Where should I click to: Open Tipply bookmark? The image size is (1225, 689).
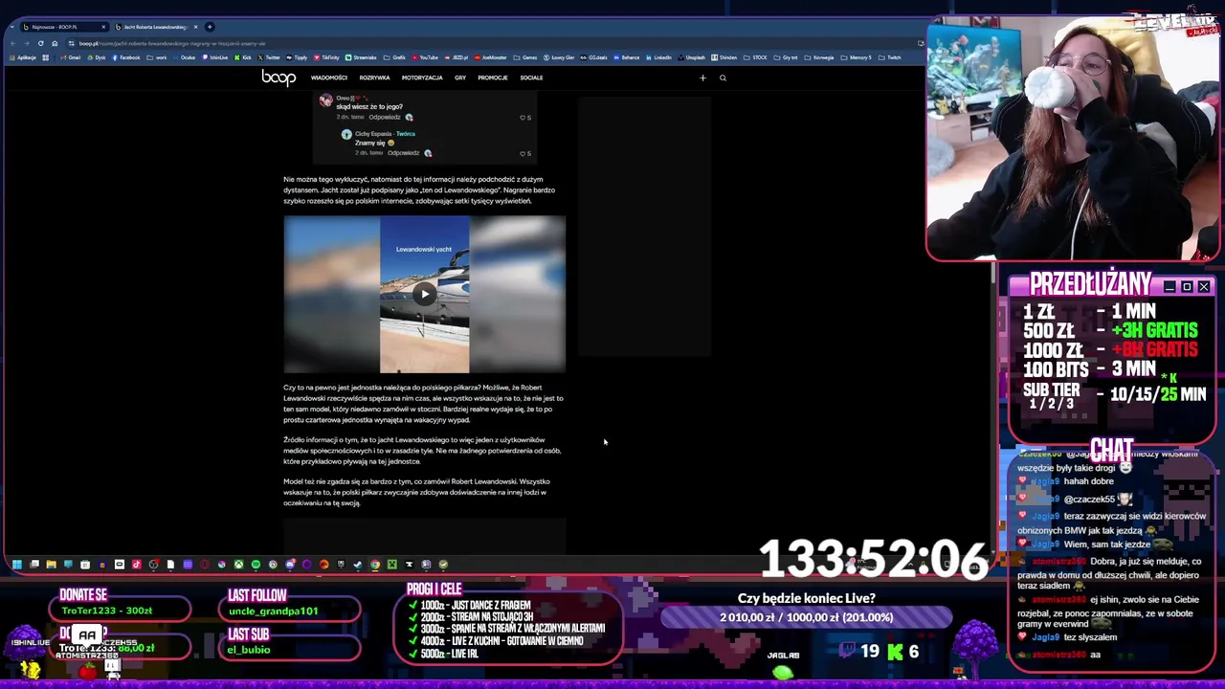(298, 57)
